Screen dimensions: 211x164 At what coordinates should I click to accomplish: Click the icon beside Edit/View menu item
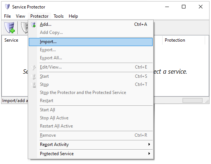33,67
